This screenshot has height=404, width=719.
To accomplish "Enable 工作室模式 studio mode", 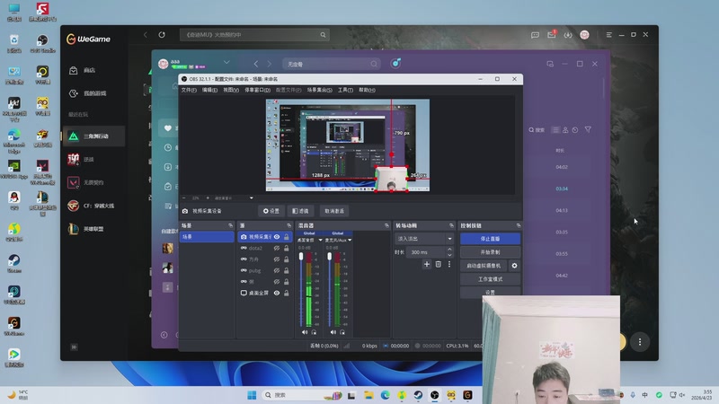I will coord(490,279).
